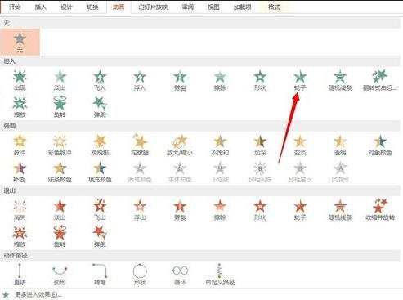The image size is (403, 300).
Task: Open the 加载项 tab
Action: pos(242,7)
